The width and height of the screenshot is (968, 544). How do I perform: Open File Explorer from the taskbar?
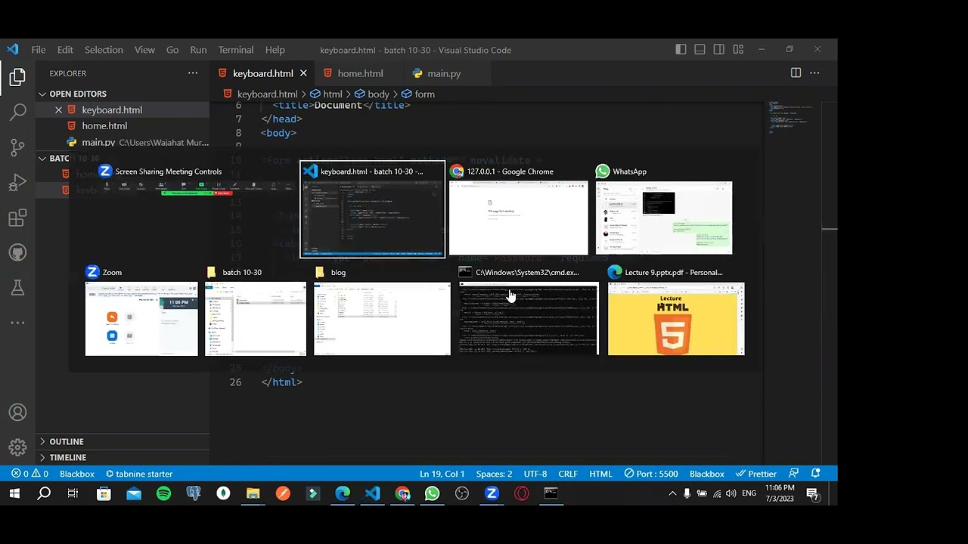coord(253,493)
